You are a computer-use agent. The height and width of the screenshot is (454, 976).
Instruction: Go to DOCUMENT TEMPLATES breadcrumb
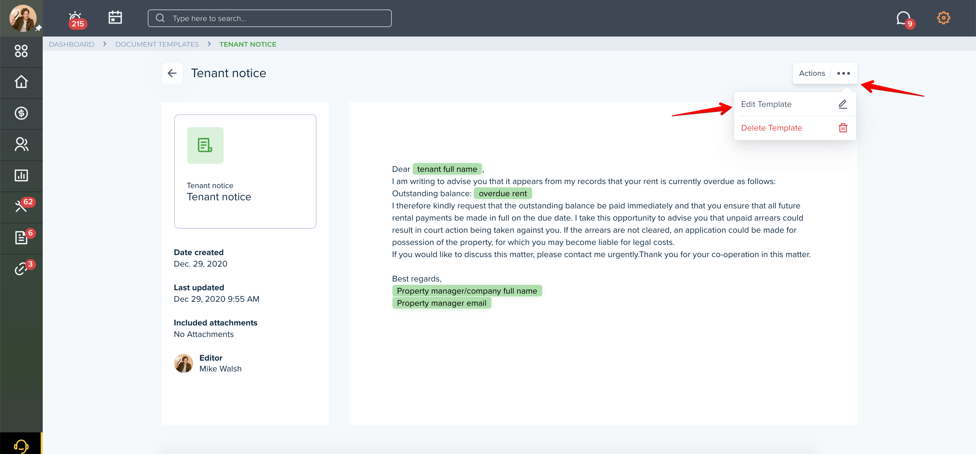[x=157, y=44]
